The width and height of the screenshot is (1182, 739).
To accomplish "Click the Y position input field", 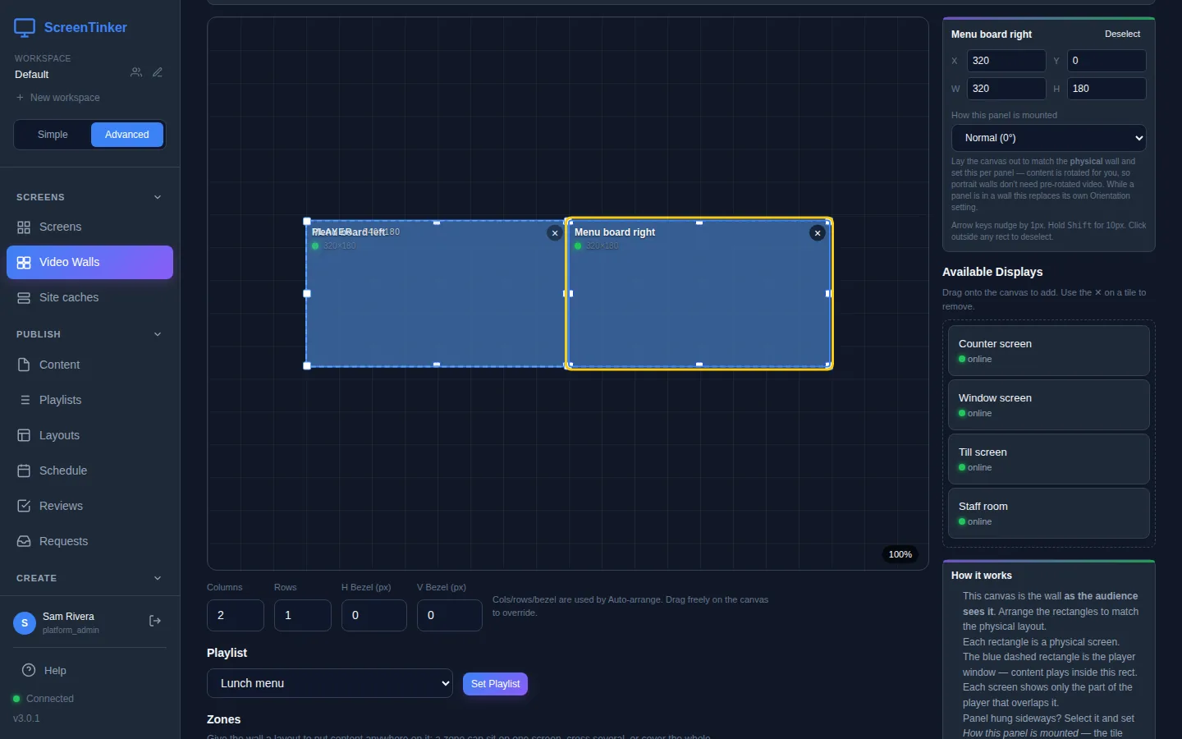I will click(x=1106, y=61).
